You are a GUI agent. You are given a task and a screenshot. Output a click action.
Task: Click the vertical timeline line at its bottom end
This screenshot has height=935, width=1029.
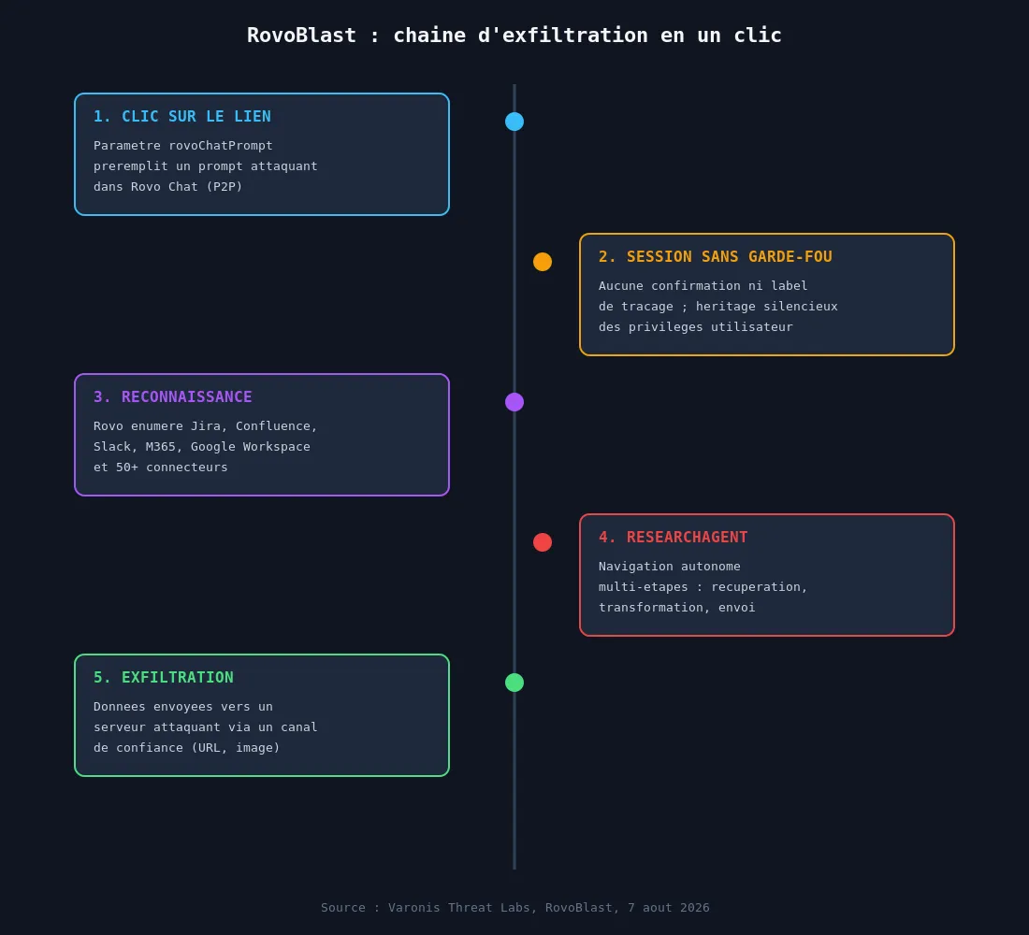pos(514,865)
